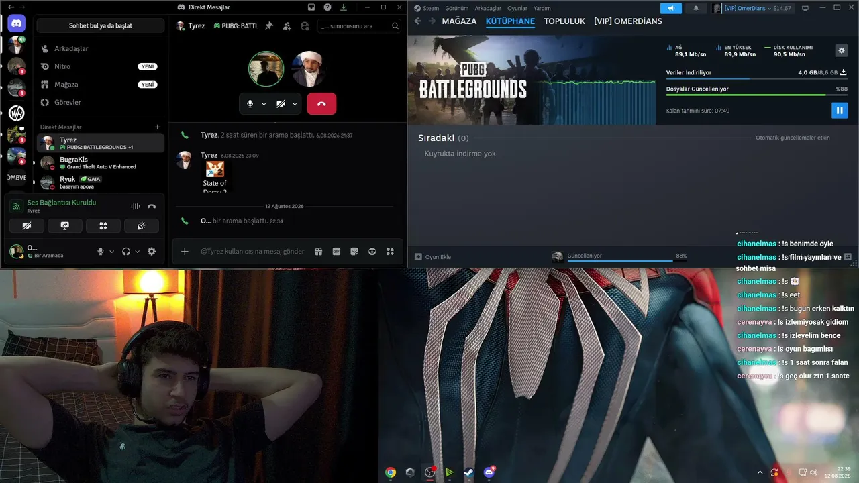Open emoji picker in Discord chat
Screen dimensions: 859x483
coord(372,252)
